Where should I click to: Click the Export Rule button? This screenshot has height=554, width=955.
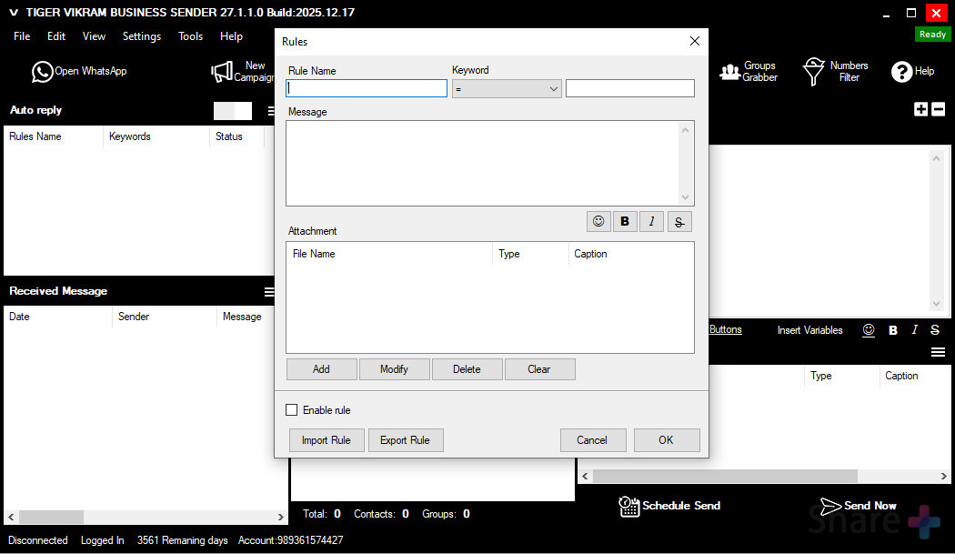[405, 440]
